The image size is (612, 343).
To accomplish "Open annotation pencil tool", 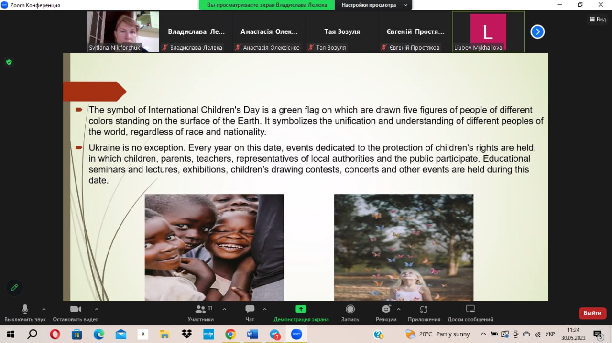I will click(14, 287).
